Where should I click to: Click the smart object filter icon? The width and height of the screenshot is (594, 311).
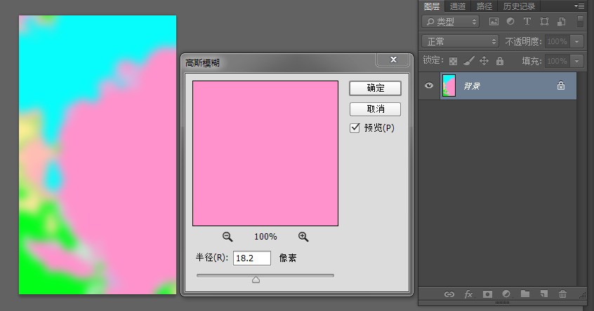(562, 22)
